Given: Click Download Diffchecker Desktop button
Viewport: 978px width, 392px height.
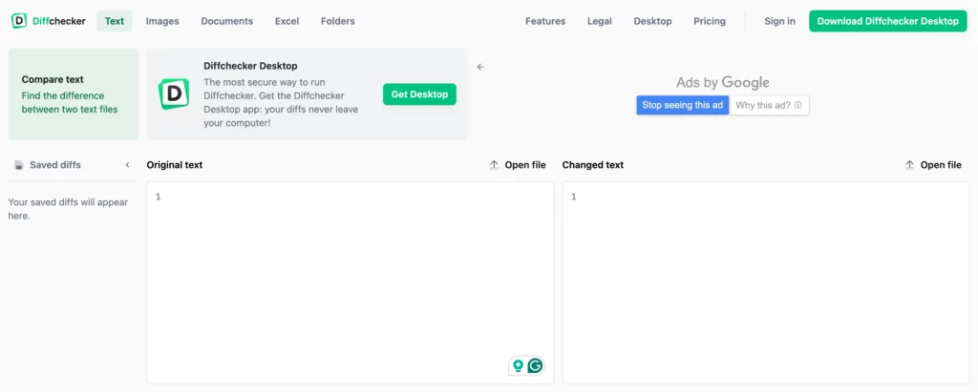Looking at the screenshot, I should point(887,21).
